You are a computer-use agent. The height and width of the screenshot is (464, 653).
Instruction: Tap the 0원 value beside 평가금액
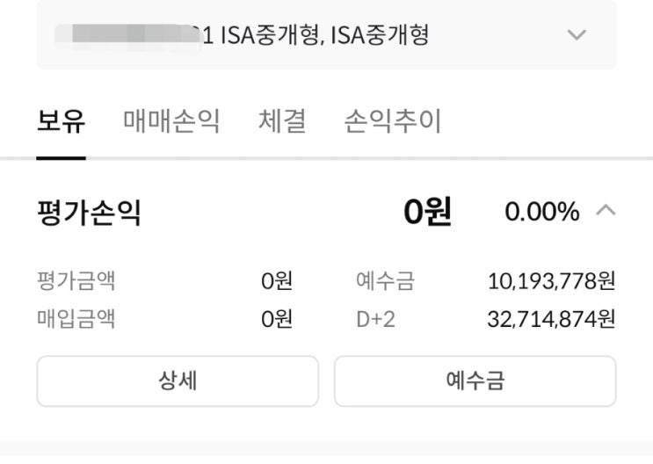click(276, 281)
